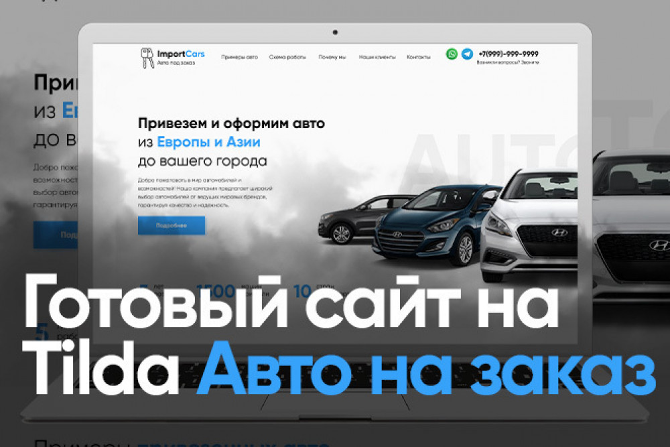Click the Авто под заказ tagline
Viewport: 670px width, 447px height.
(176, 63)
